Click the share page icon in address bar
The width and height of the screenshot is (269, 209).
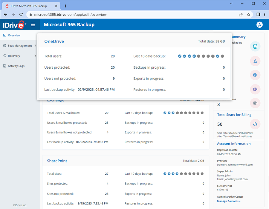tap(241, 15)
